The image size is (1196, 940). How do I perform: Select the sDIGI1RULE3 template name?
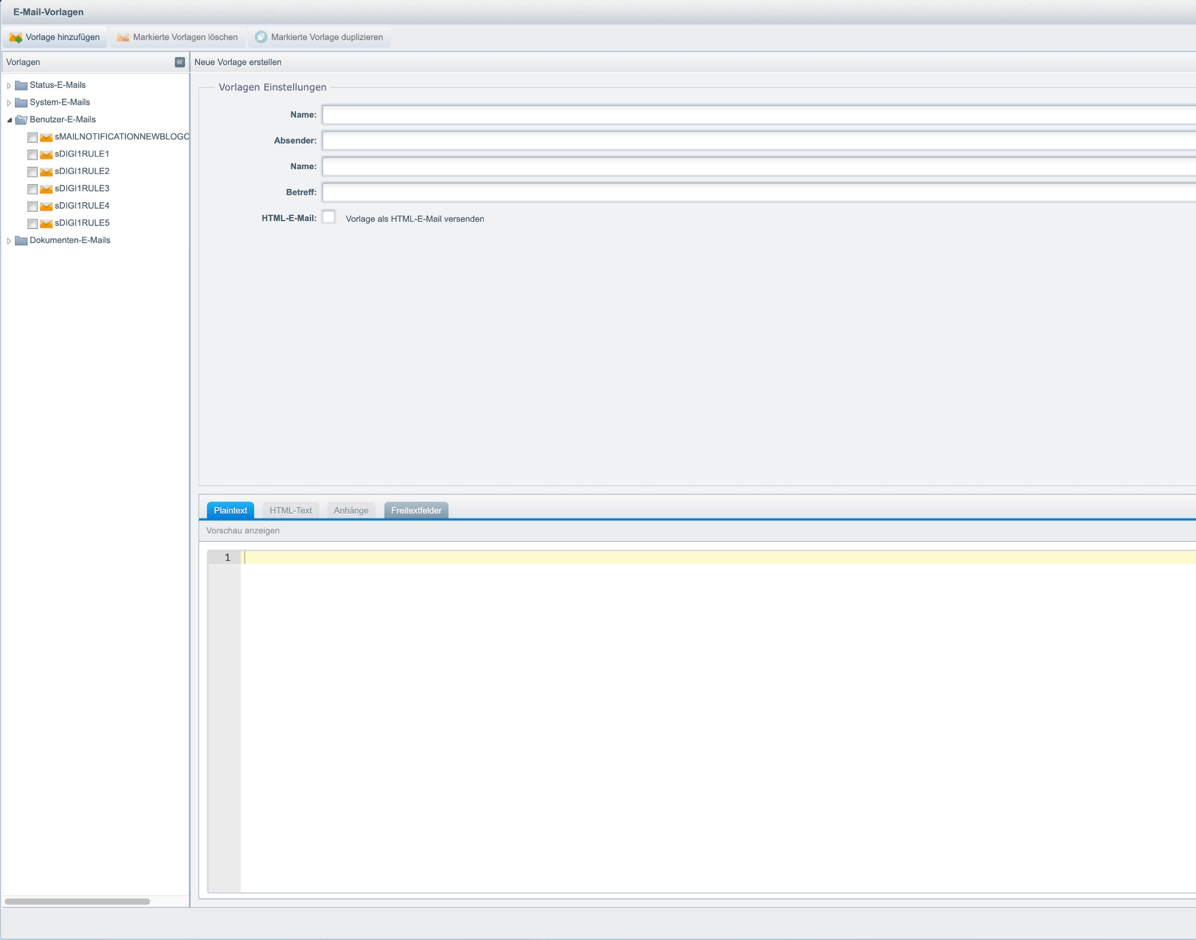82,188
